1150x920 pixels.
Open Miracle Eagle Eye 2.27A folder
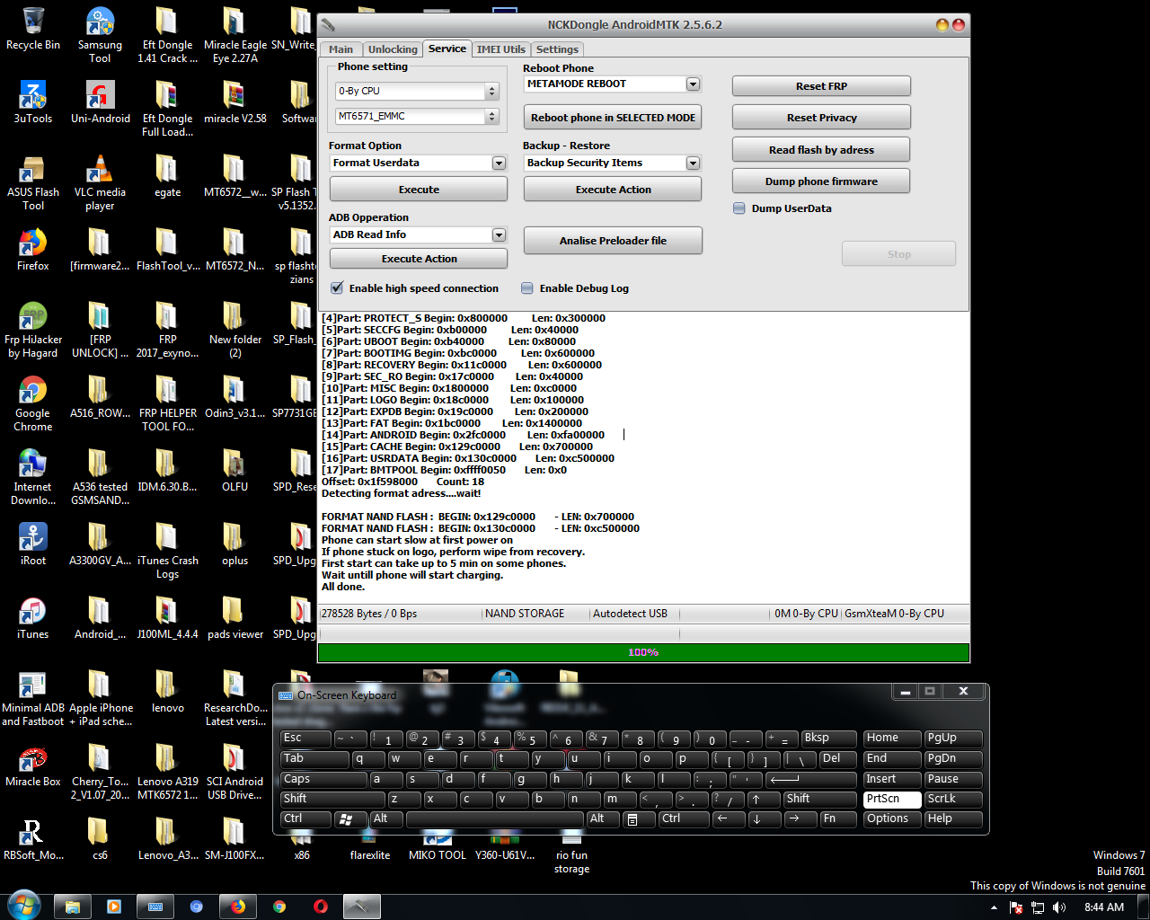[x=234, y=36]
